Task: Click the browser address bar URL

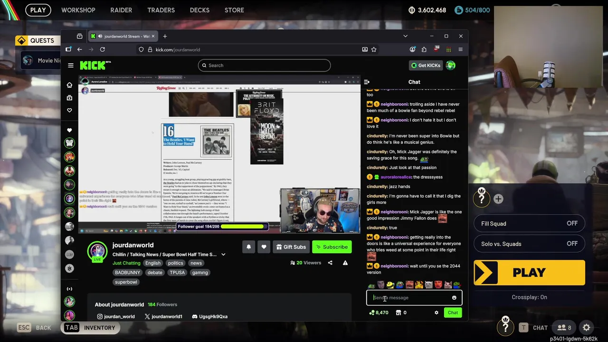Action: click(178, 49)
